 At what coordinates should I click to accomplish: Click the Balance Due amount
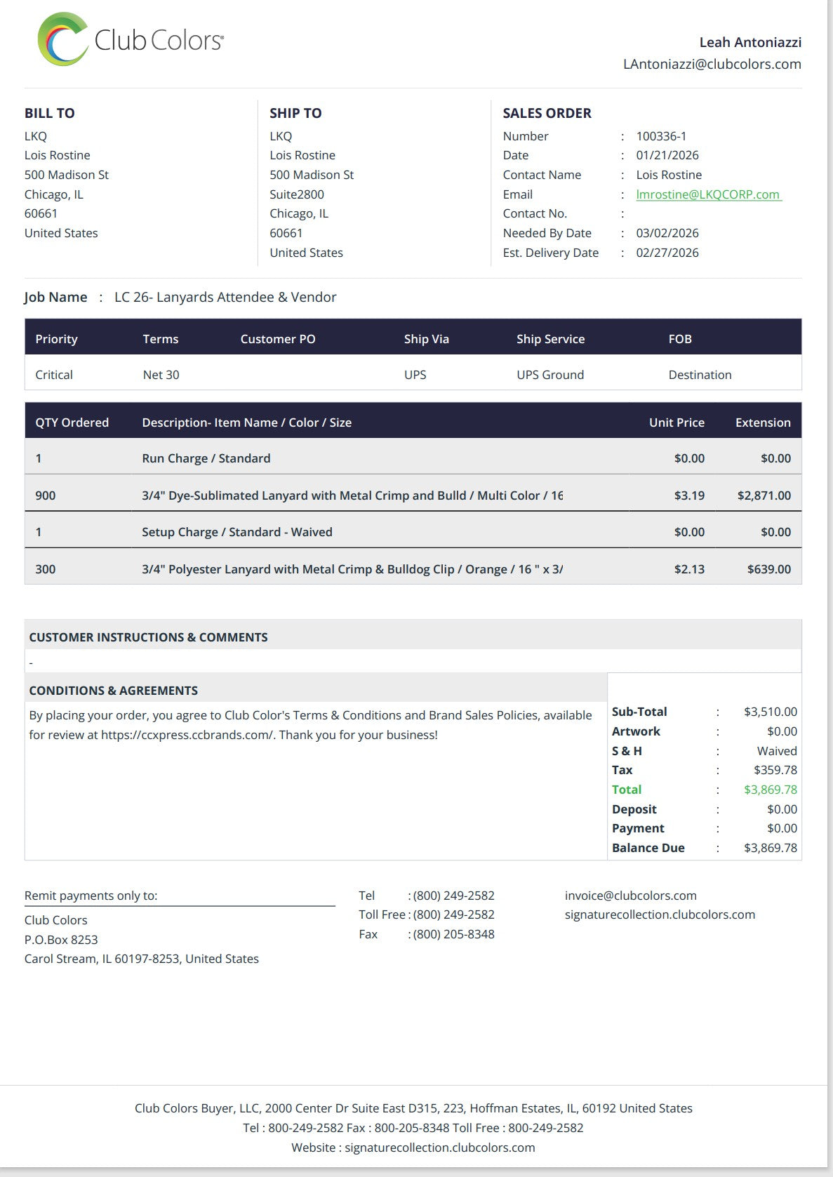pos(770,848)
